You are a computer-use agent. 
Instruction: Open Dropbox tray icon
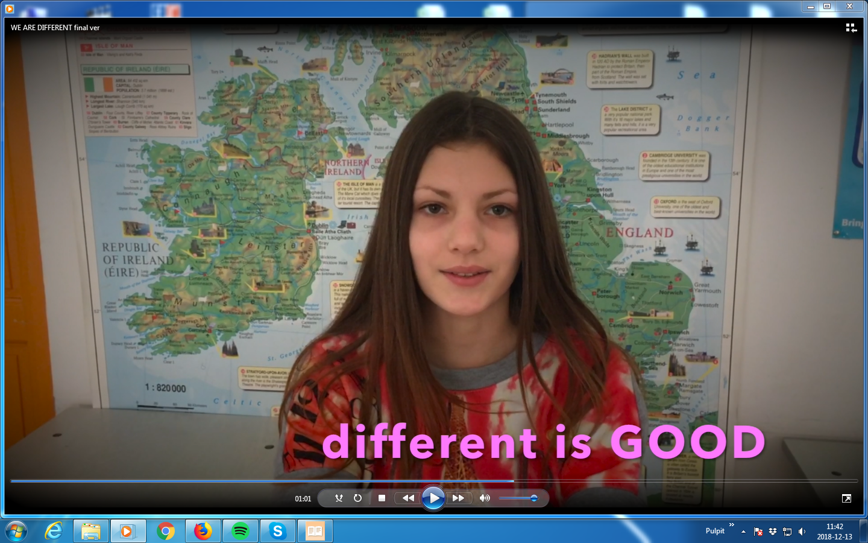(773, 532)
